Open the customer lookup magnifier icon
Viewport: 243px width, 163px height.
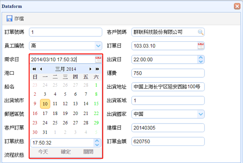pyautogui.click(x=201, y=32)
